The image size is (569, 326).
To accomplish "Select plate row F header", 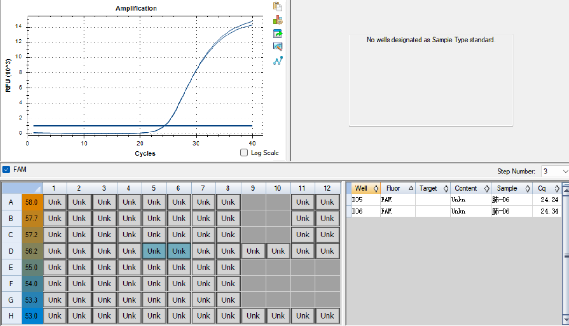I will tap(11, 284).
